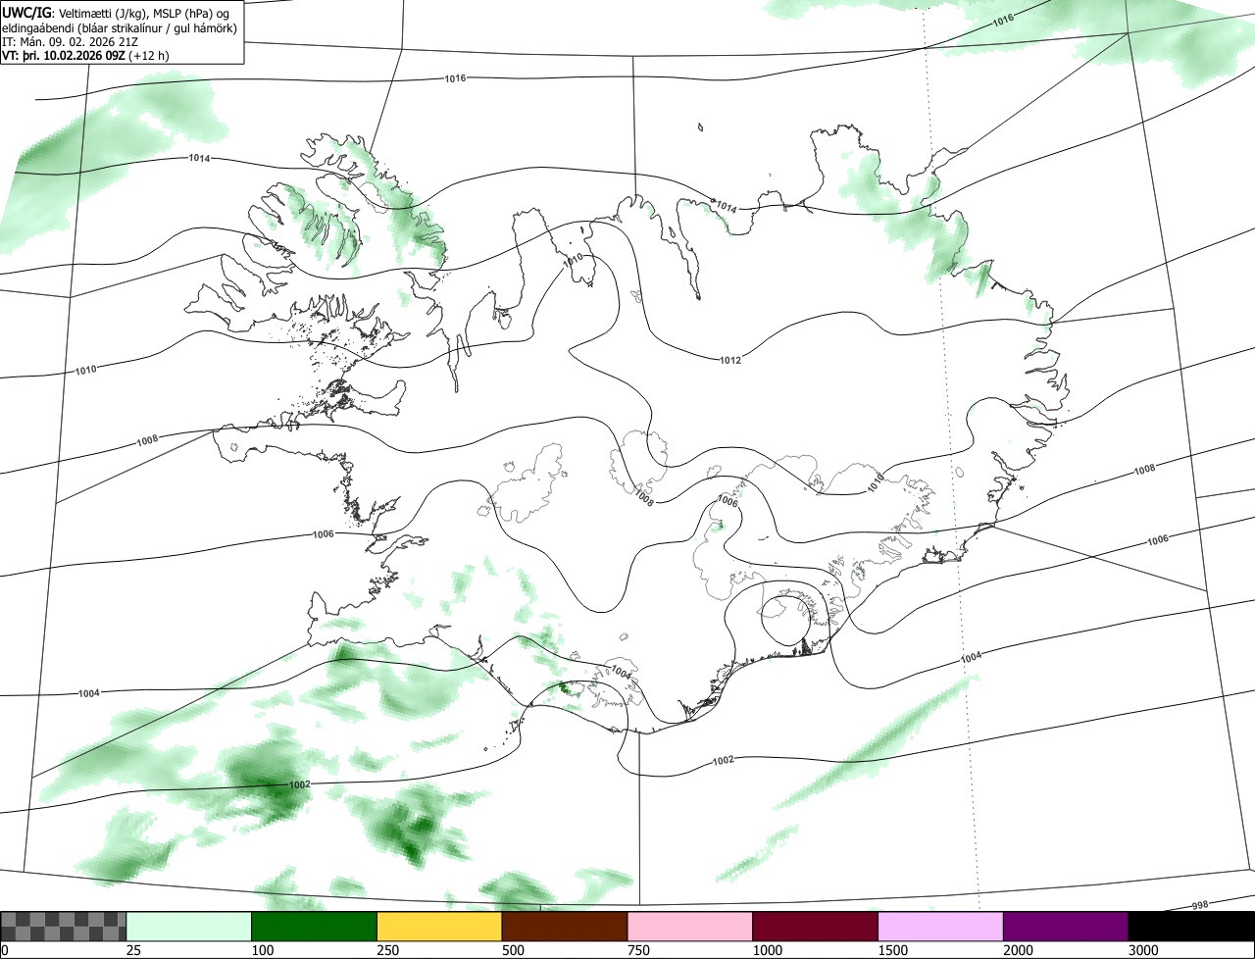
Task: Click legend scale value "750"
Action: point(638,950)
